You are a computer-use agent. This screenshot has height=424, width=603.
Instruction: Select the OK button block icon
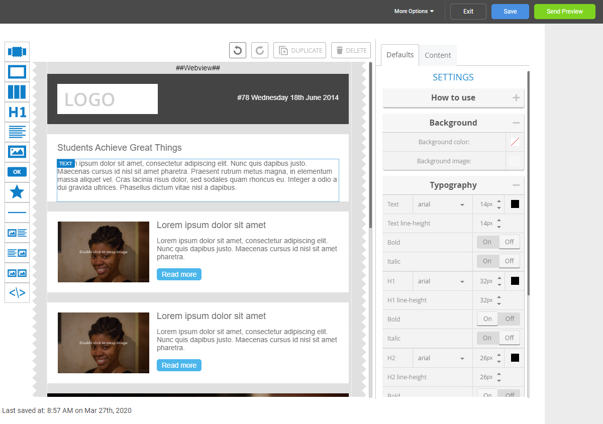(17, 172)
